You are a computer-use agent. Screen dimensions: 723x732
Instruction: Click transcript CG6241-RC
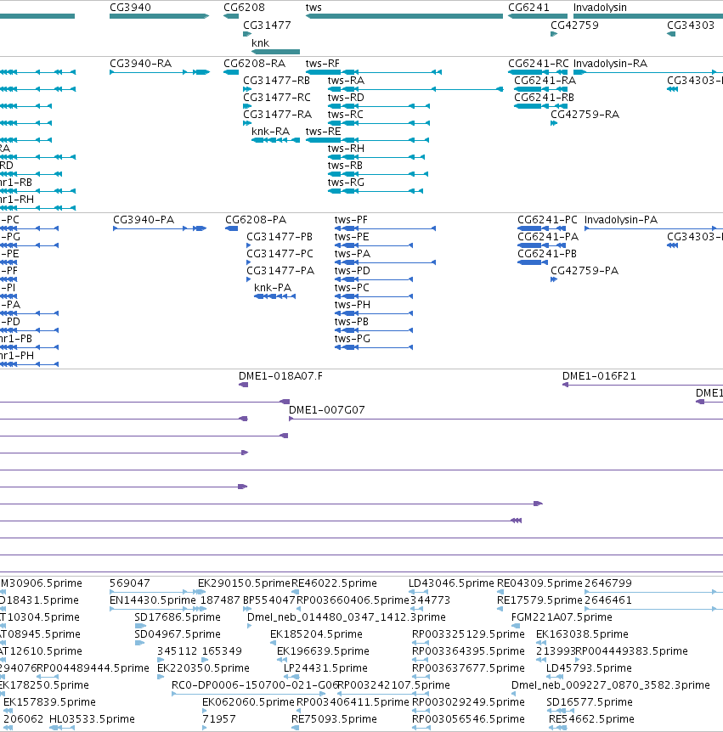tap(538, 72)
